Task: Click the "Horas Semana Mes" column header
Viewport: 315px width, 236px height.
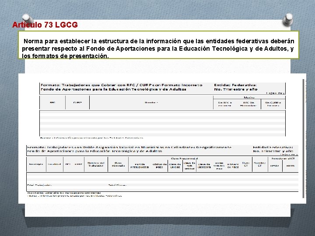Action: click(219, 166)
